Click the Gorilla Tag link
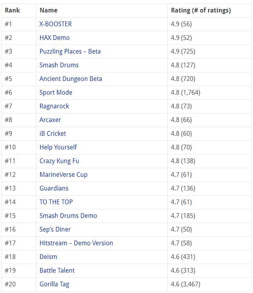This screenshot has width=253, height=293. coord(54,284)
